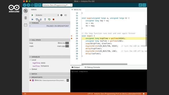Open the board selector Arduino Zero dropdown
Screen dimensions: 169x95
tap(57, 5)
